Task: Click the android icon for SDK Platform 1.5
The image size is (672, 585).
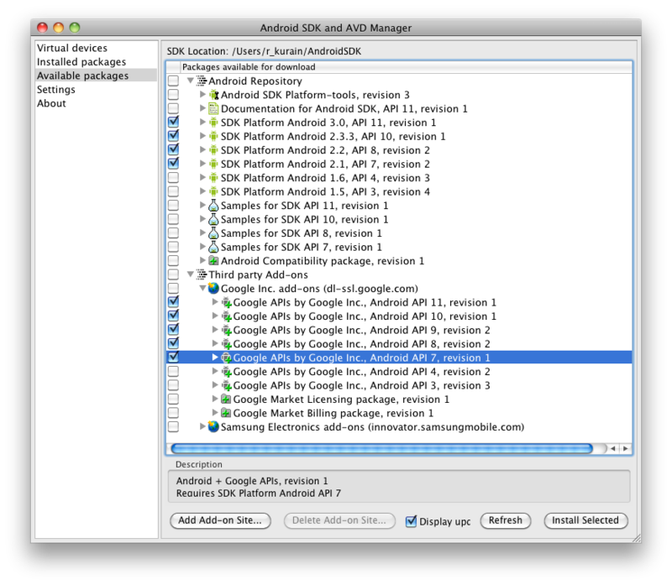Action: coord(213,191)
